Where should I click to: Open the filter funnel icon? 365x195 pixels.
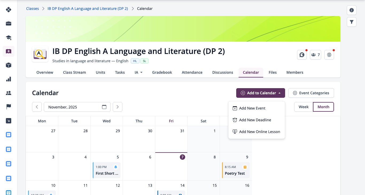pyautogui.click(x=352, y=22)
